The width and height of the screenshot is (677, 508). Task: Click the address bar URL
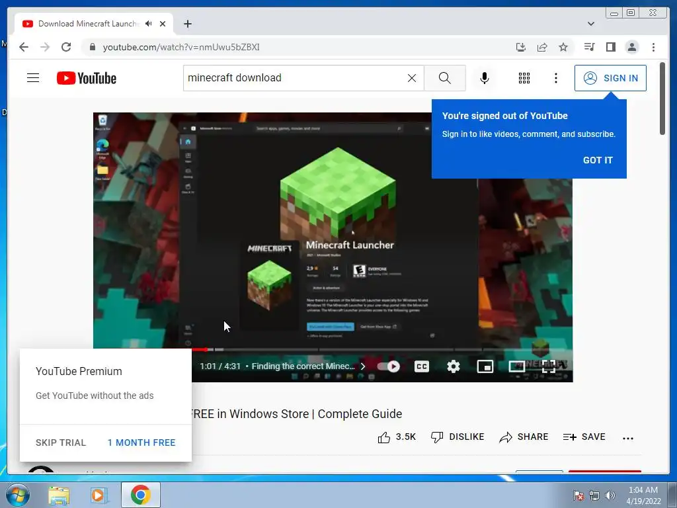coord(181,47)
